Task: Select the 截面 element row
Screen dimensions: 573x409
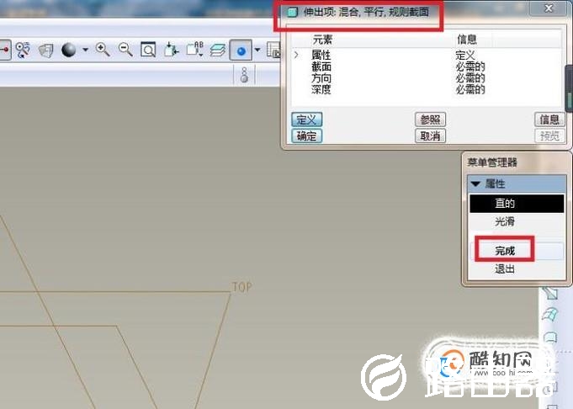Action: click(x=426, y=66)
